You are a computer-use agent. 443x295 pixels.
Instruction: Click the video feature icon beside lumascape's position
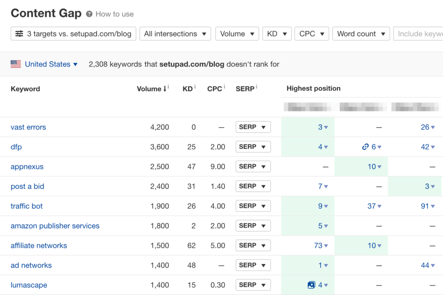pyautogui.click(x=311, y=285)
